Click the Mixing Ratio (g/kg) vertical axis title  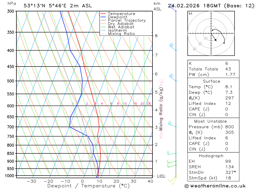coord(161,109)
